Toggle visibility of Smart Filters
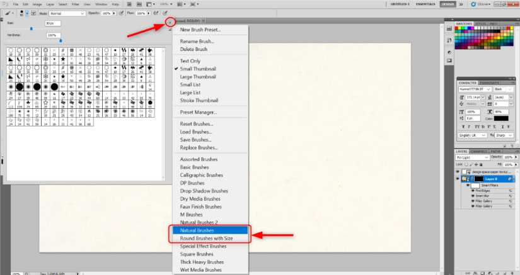520x275 pixels. pyautogui.click(x=468, y=185)
